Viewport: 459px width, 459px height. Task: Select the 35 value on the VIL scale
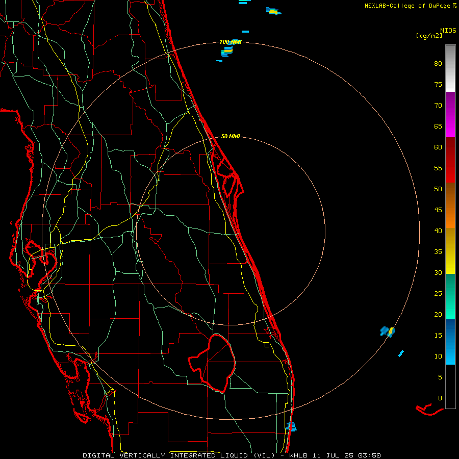tap(438, 252)
